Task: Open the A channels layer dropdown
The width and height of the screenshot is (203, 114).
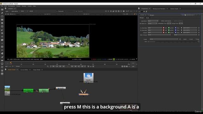Action: [x=155, y=28]
